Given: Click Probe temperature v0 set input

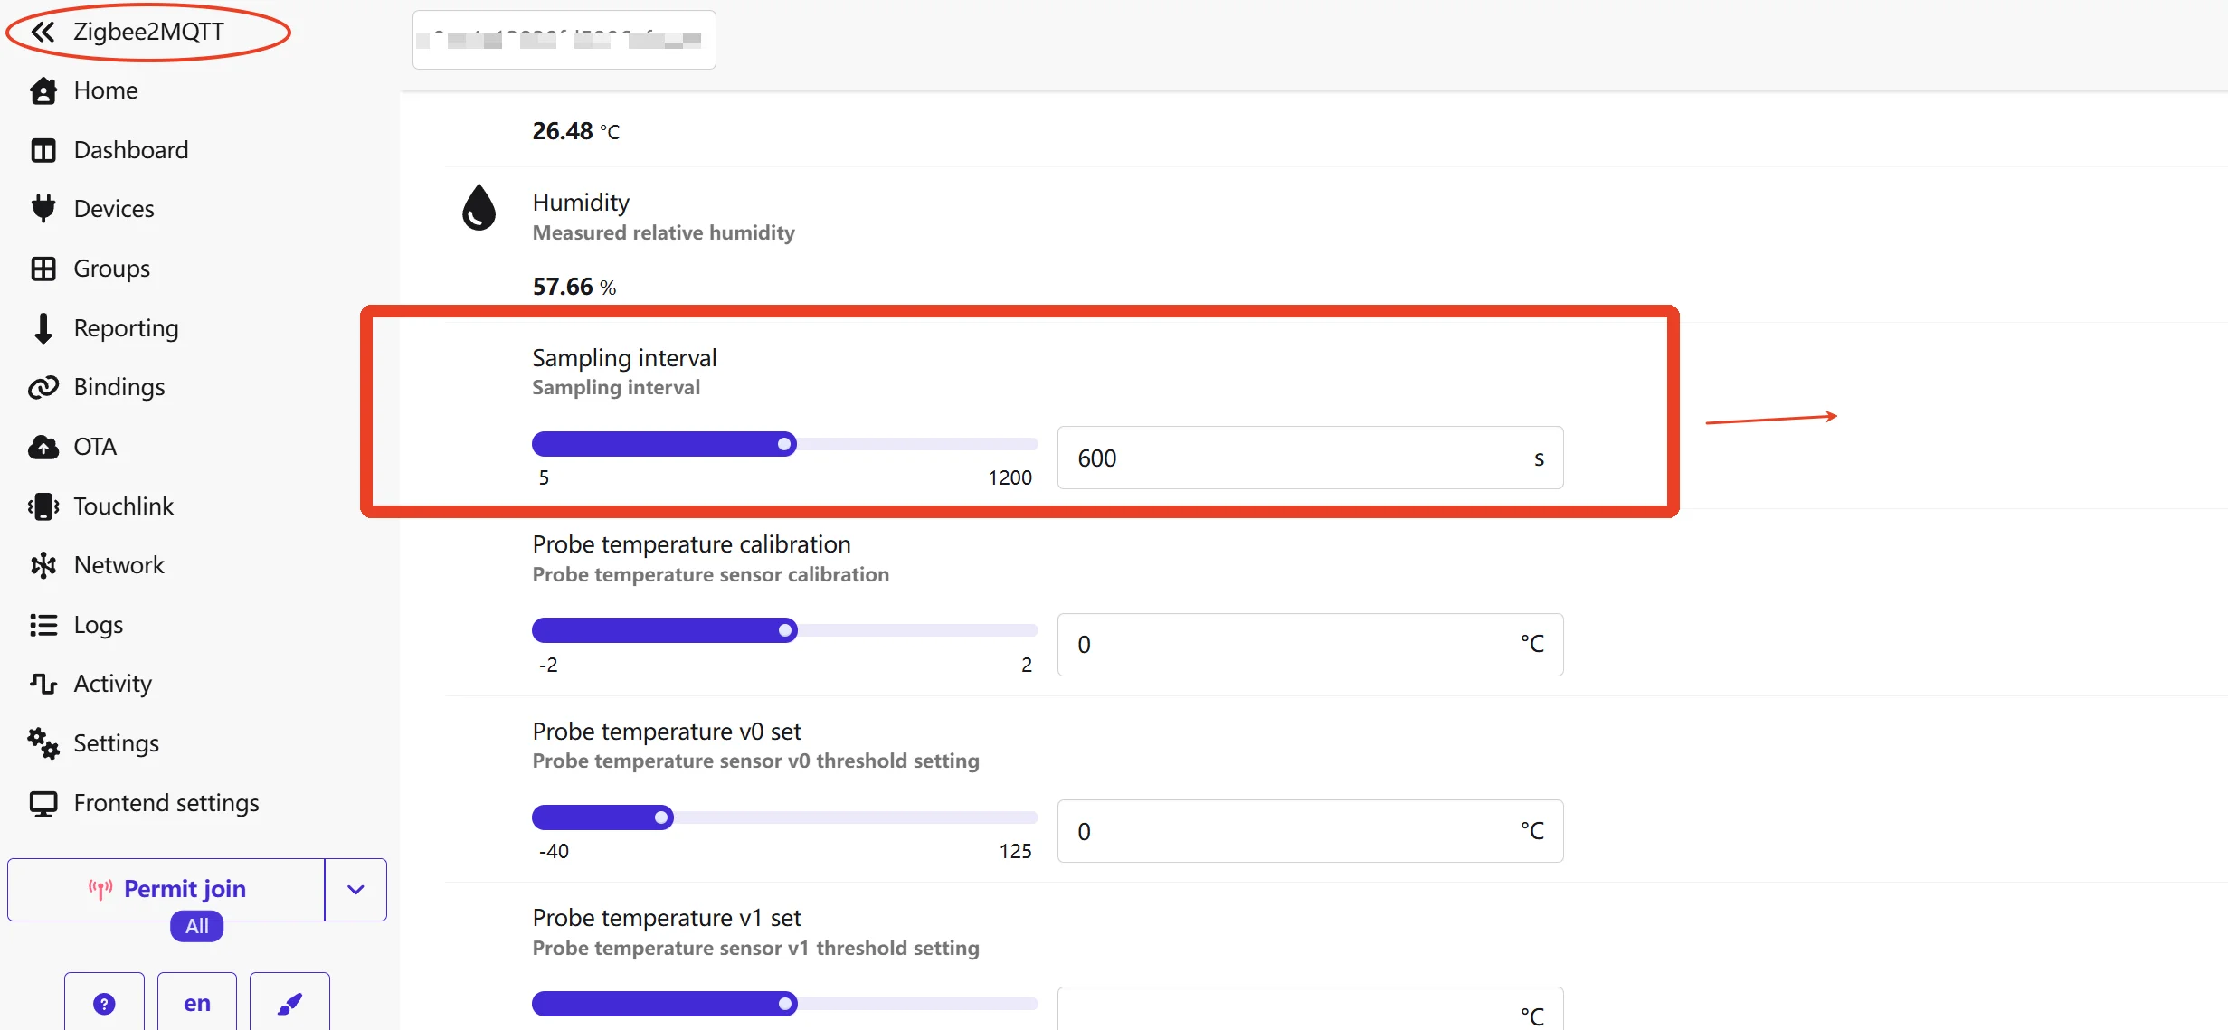Looking at the screenshot, I should tap(1310, 831).
